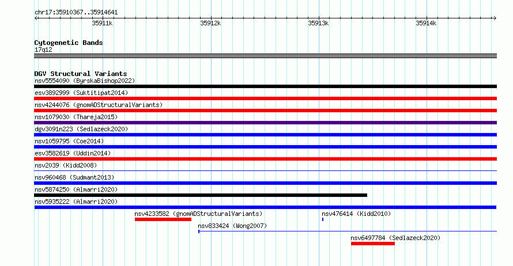Select the Cytogenetic Bands track heading
Image resolution: width=513 pixels, height=266 pixels.
click(x=69, y=43)
